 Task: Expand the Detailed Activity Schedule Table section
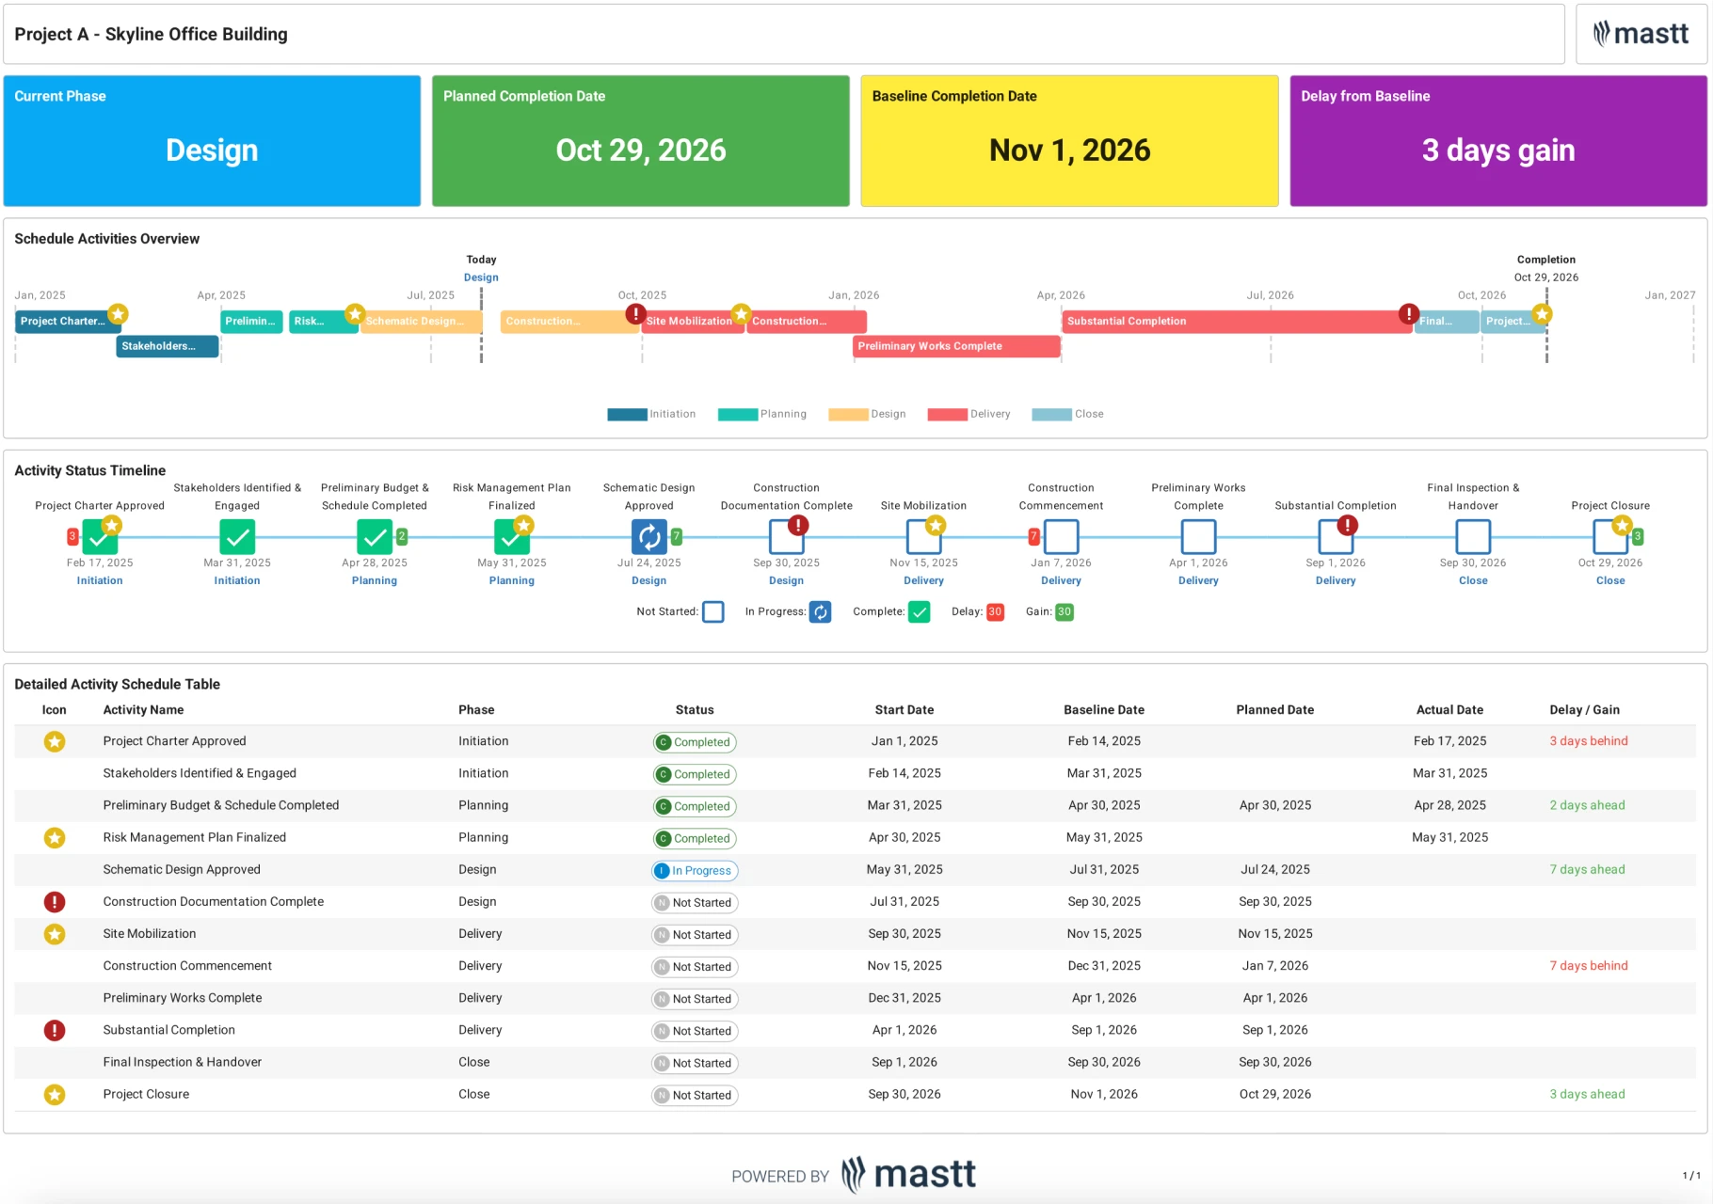click(118, 684)
